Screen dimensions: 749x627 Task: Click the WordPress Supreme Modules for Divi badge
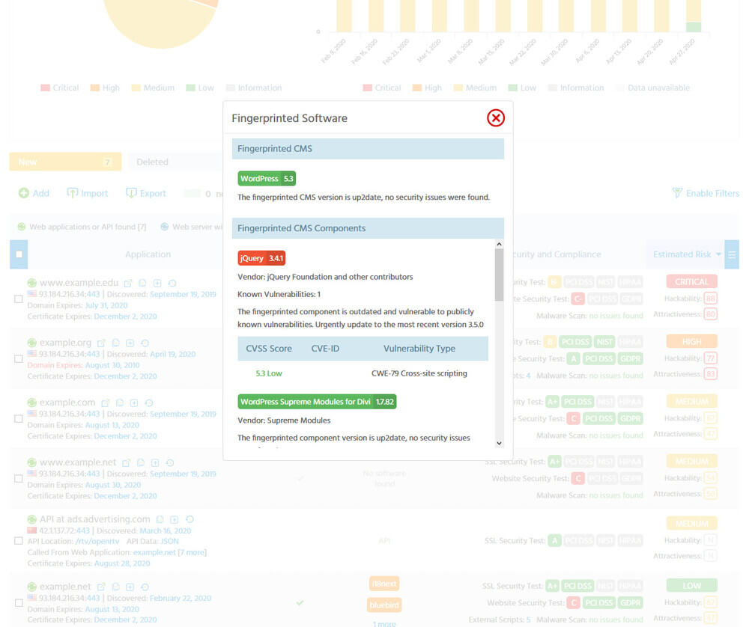[x=317, y=402]
